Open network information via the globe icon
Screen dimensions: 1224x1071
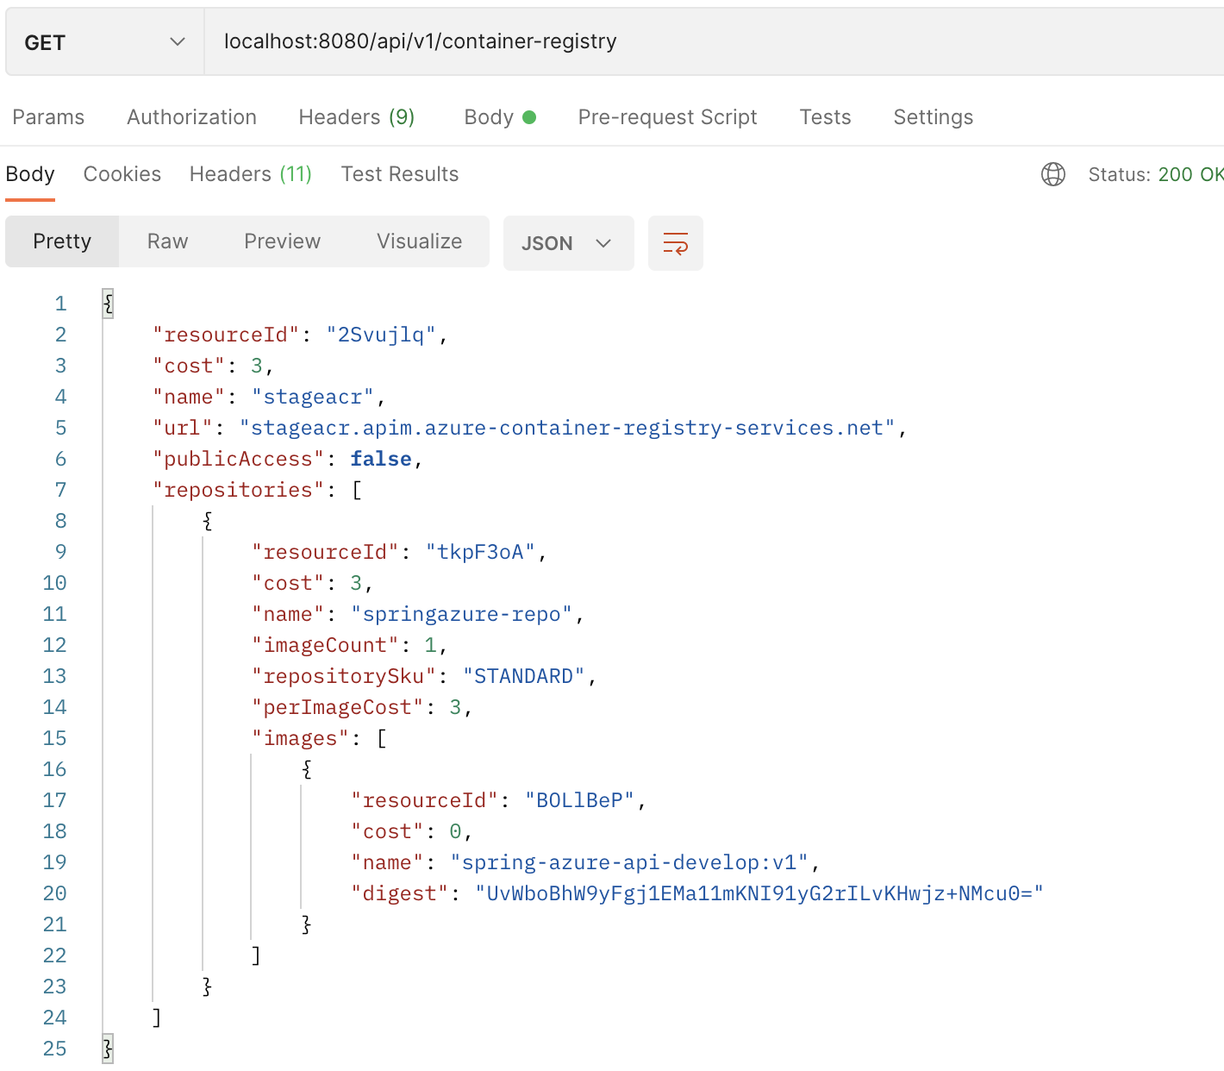(x=1052, y=174)
